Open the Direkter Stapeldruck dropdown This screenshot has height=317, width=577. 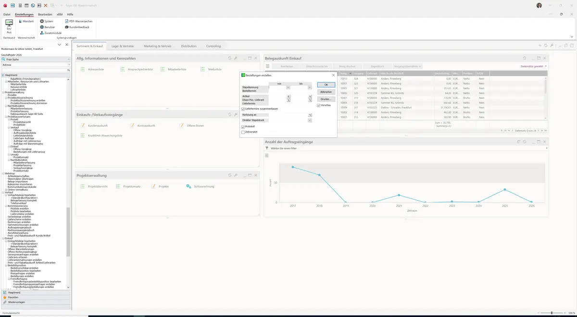[310, 120]
